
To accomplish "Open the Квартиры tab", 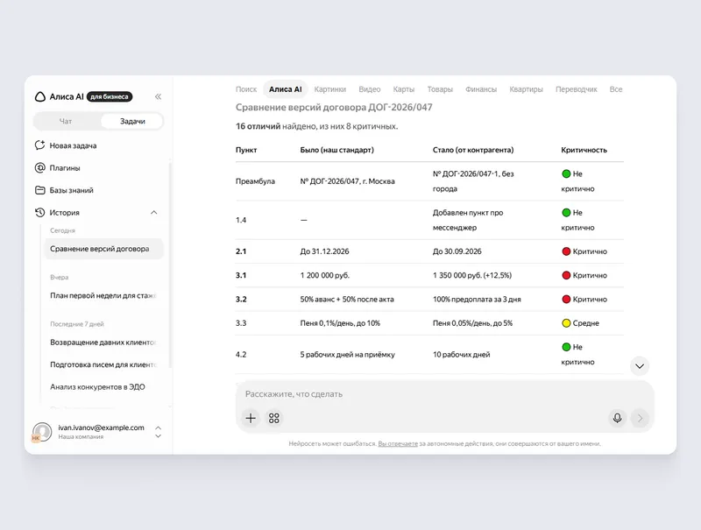I will click(x=527, y=89).
